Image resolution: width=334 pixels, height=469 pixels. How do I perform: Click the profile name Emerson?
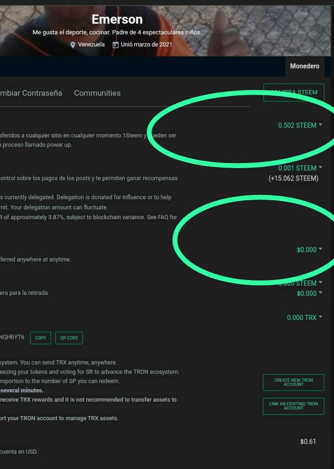pos(117,20)
